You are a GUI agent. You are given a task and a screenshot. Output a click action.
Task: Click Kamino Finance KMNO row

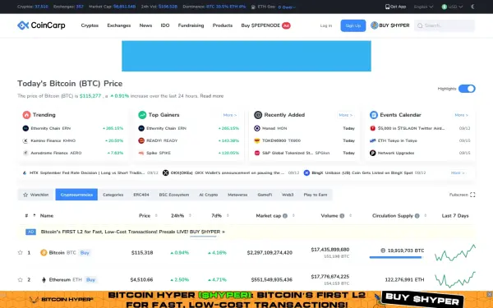point(73,140)
